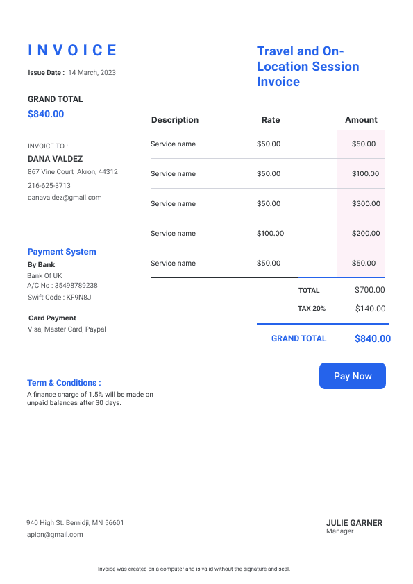Screen dimensions: 413x584
Task: Click the Payment System heading
Action: [x=62, y=252]
